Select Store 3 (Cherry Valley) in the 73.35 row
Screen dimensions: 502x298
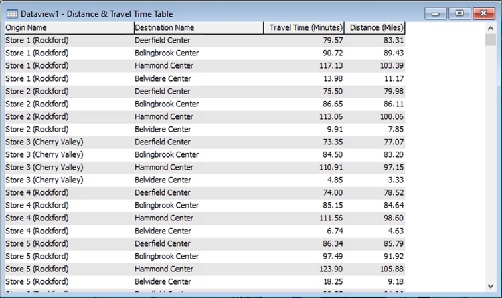[44, 142]
